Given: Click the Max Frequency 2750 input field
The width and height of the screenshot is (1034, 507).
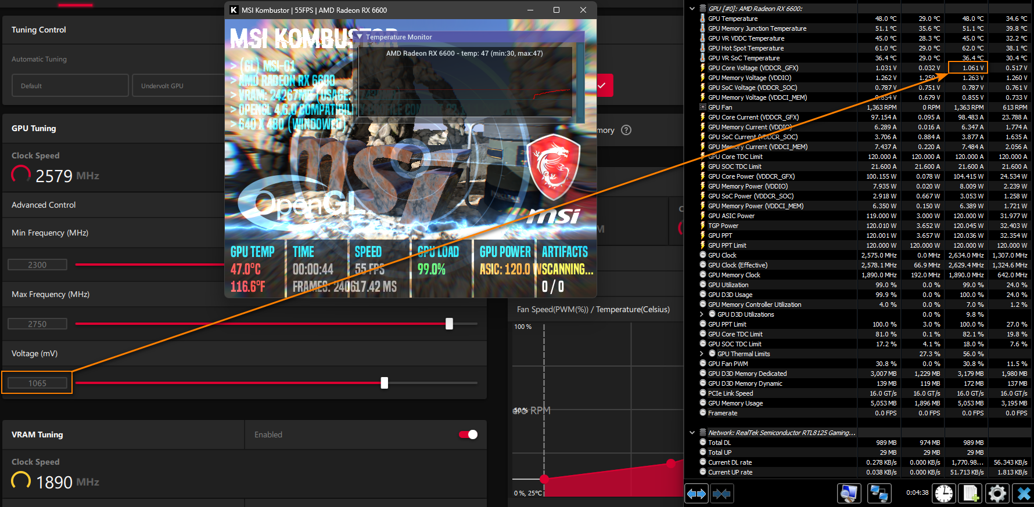Looking at the screenshot, I should coord(37,324).
